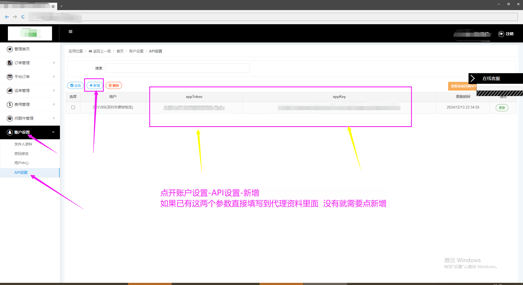Click the document icon beside 订单管理
The height and width of the screenshot is (285, 523).
pos(10,63)
